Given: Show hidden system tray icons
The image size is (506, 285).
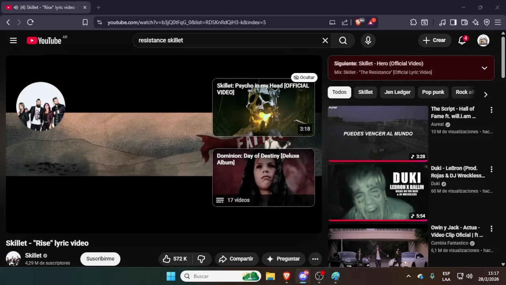Looking at the screenshot, I should [408, 276].
